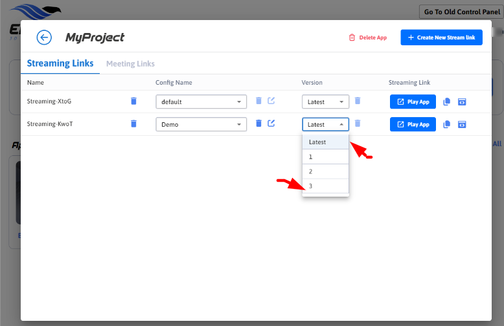Delete the Demo config via trash icon
This screenshot has width=504, height=326.
[x=258, y=124]
